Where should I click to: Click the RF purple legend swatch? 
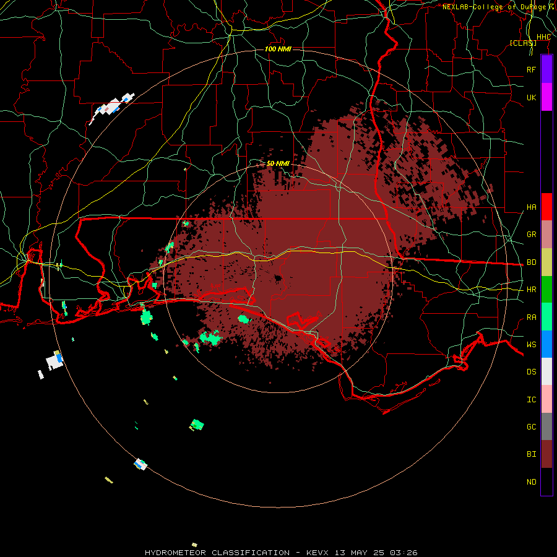(x=546, y=69)
